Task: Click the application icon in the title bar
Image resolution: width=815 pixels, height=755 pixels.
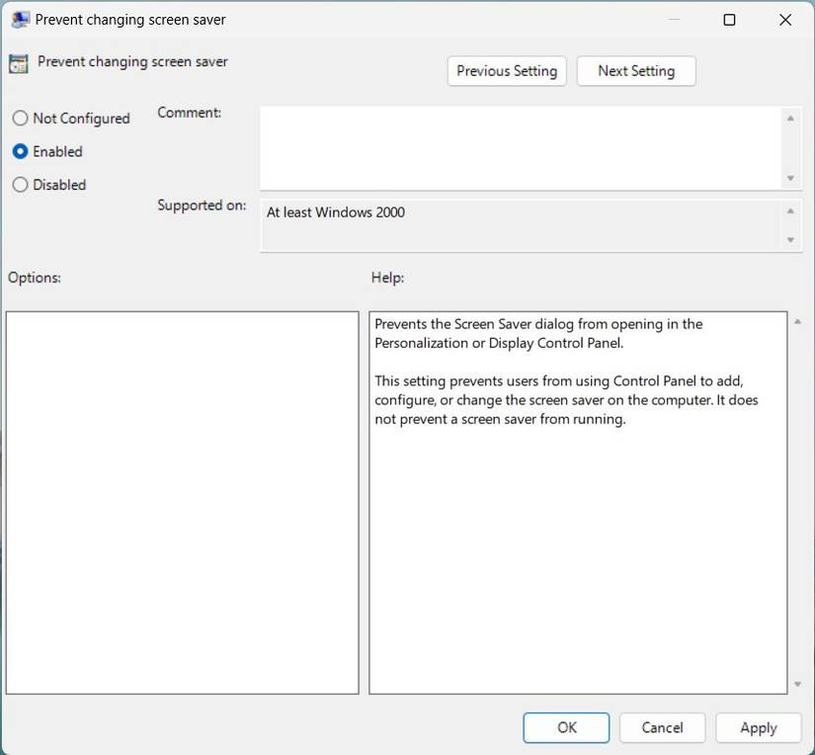Action: coord(17,19)
